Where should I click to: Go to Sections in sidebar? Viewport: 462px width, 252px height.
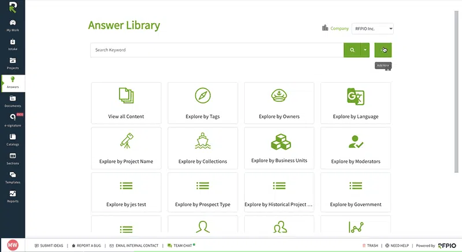point(13,158)
